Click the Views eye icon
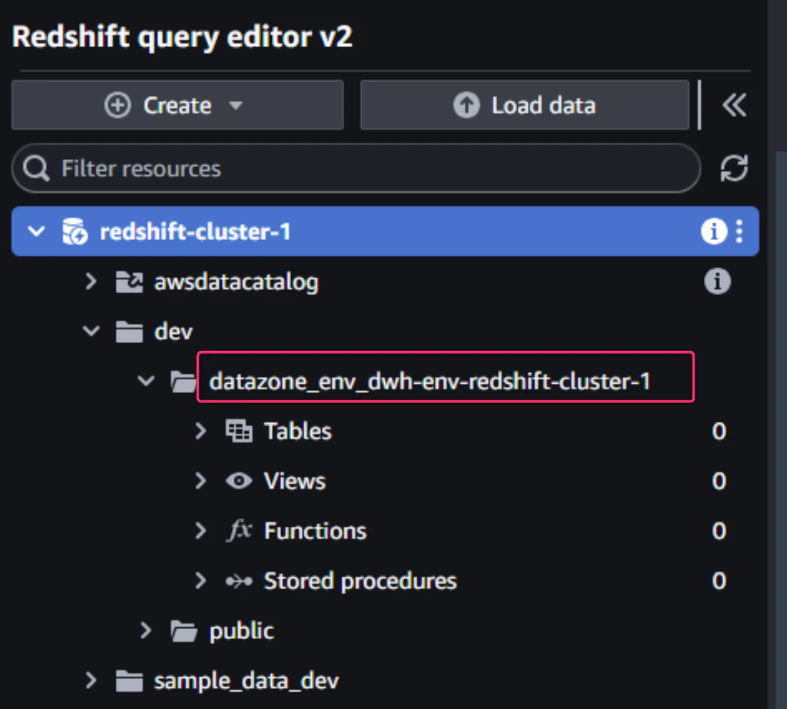This screenshot has height=709, width=787. click(x=239, y=480)
